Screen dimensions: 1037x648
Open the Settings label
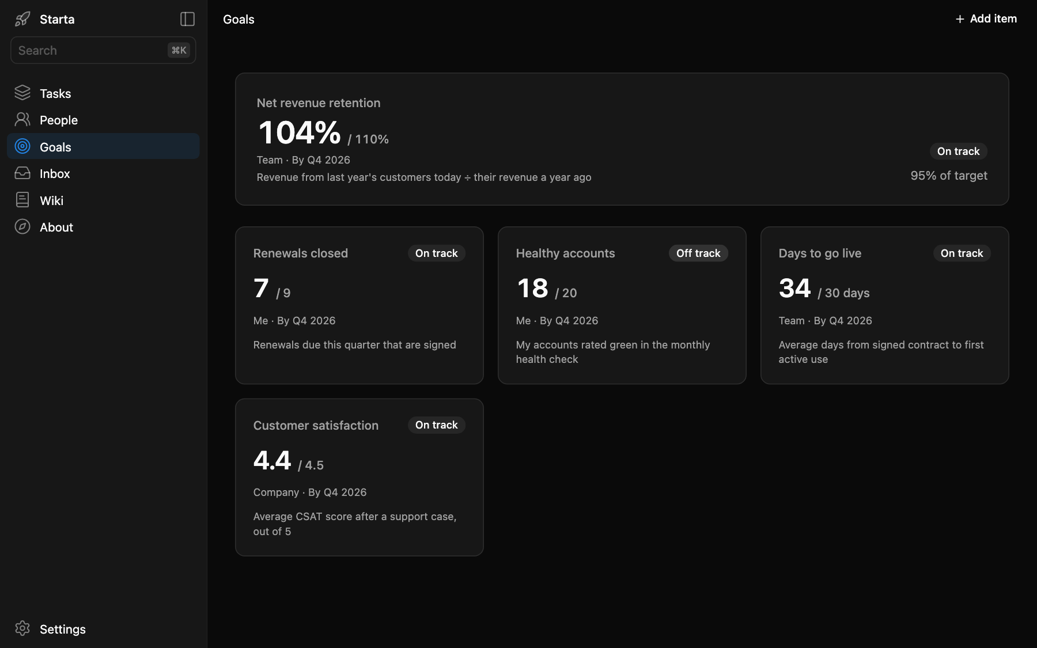[x=63, y=629]
